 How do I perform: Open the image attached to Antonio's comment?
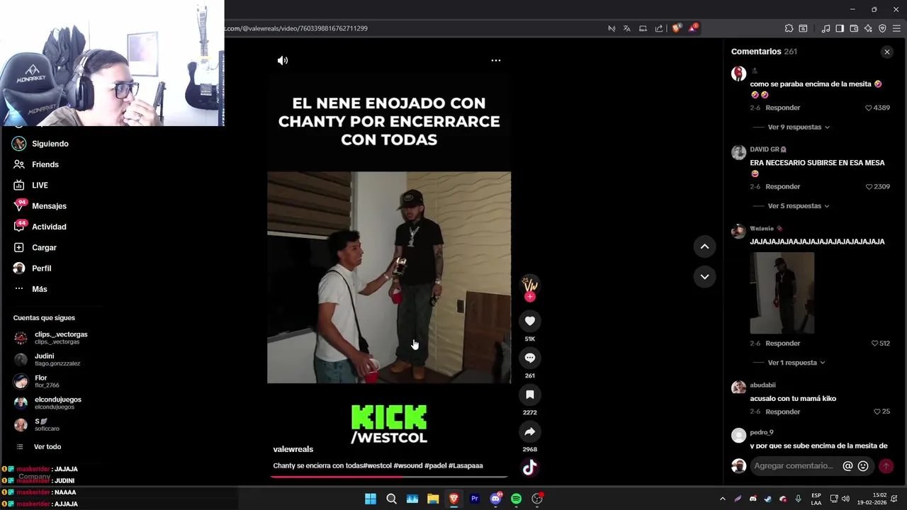pos(782,293)
